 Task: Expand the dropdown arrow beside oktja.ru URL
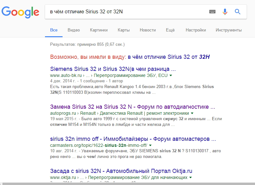[x=190, y=177]
